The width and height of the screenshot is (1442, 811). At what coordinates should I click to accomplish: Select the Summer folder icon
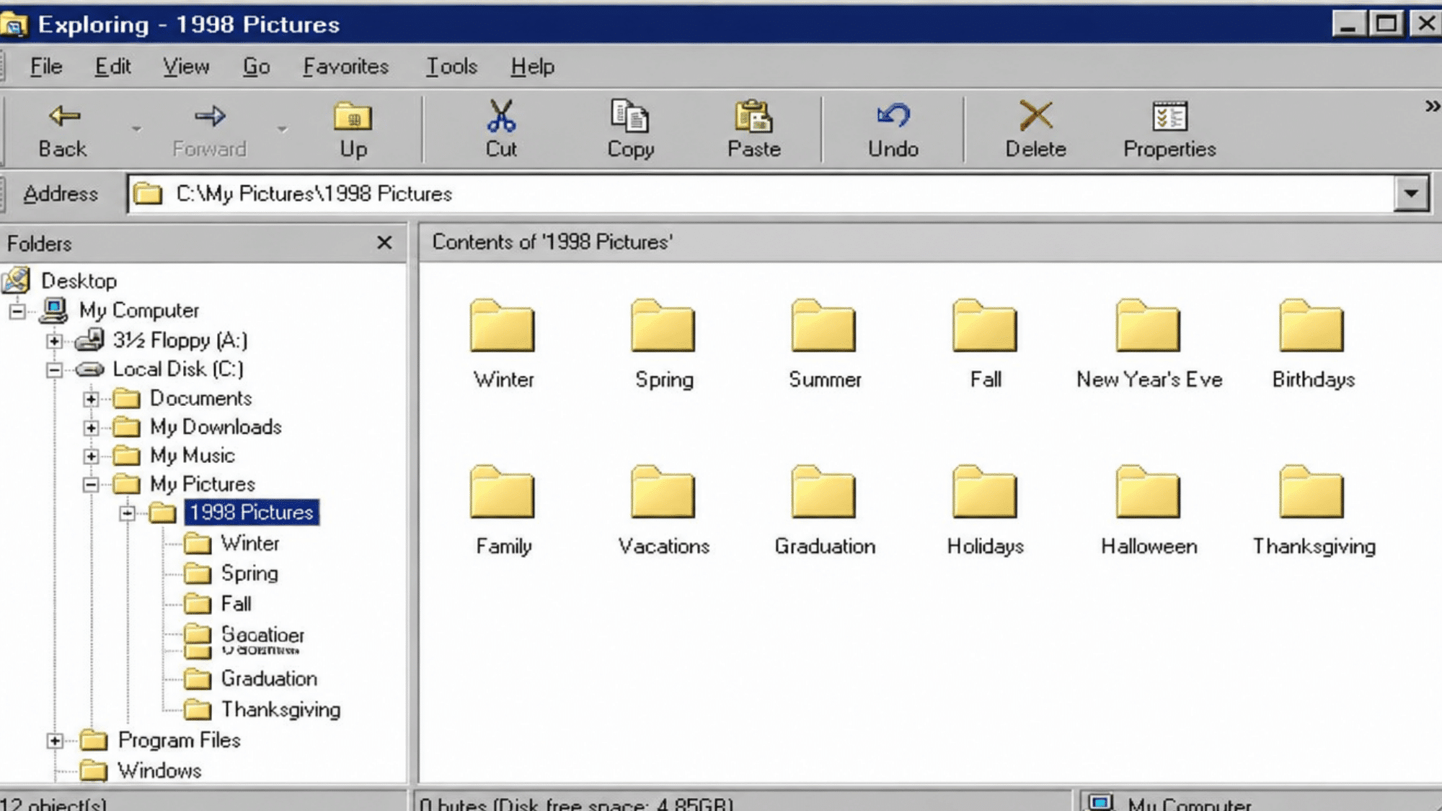[x=824, y=326]
